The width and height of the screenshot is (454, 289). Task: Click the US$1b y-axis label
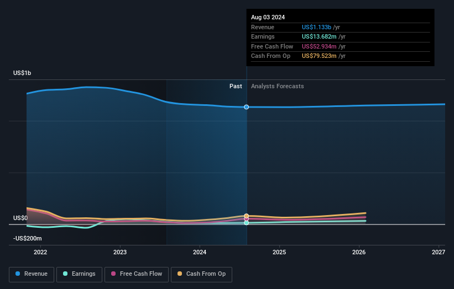[x=22, y=73]
